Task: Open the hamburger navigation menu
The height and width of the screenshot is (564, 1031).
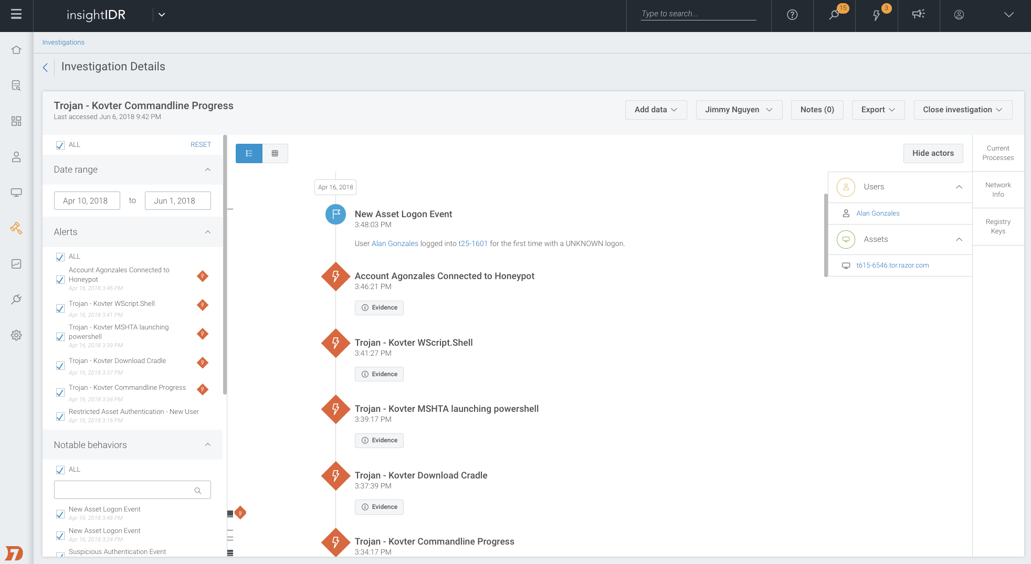Action: click(16, 15)
